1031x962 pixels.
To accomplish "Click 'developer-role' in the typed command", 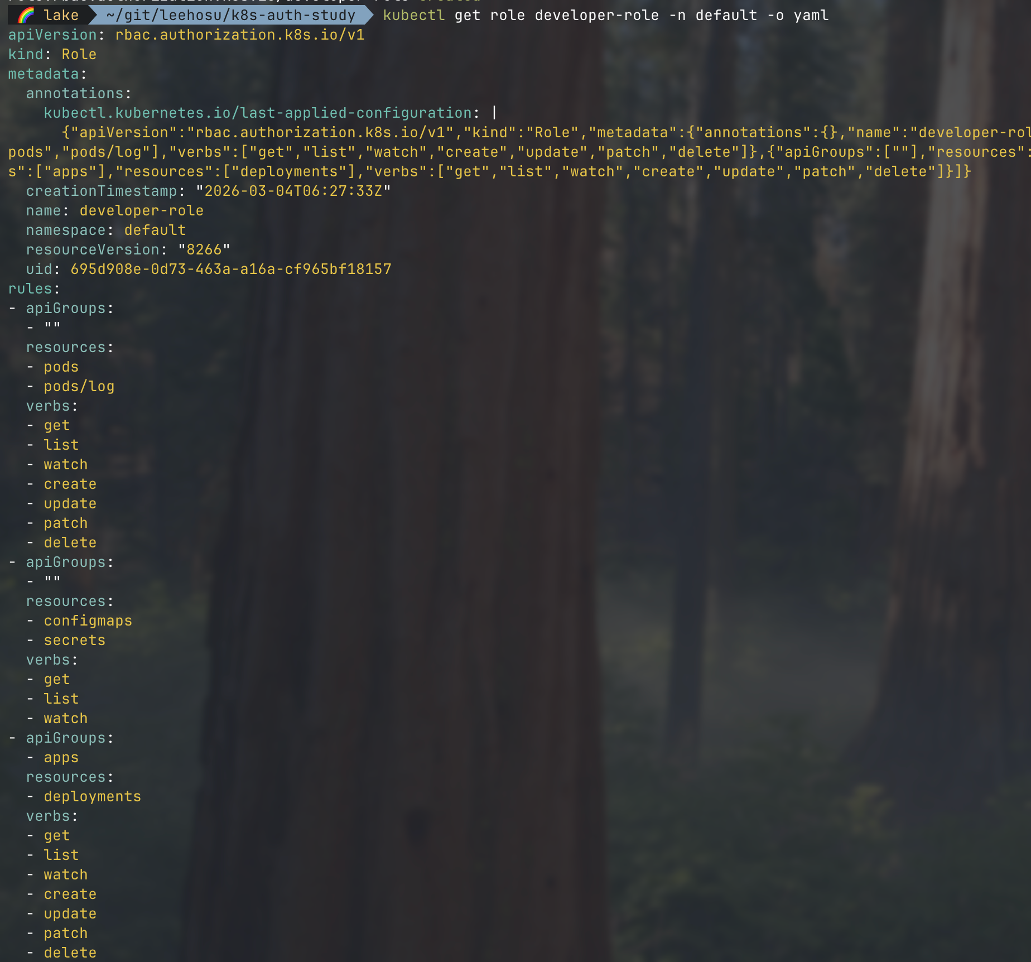I will (x=597, y=15).
